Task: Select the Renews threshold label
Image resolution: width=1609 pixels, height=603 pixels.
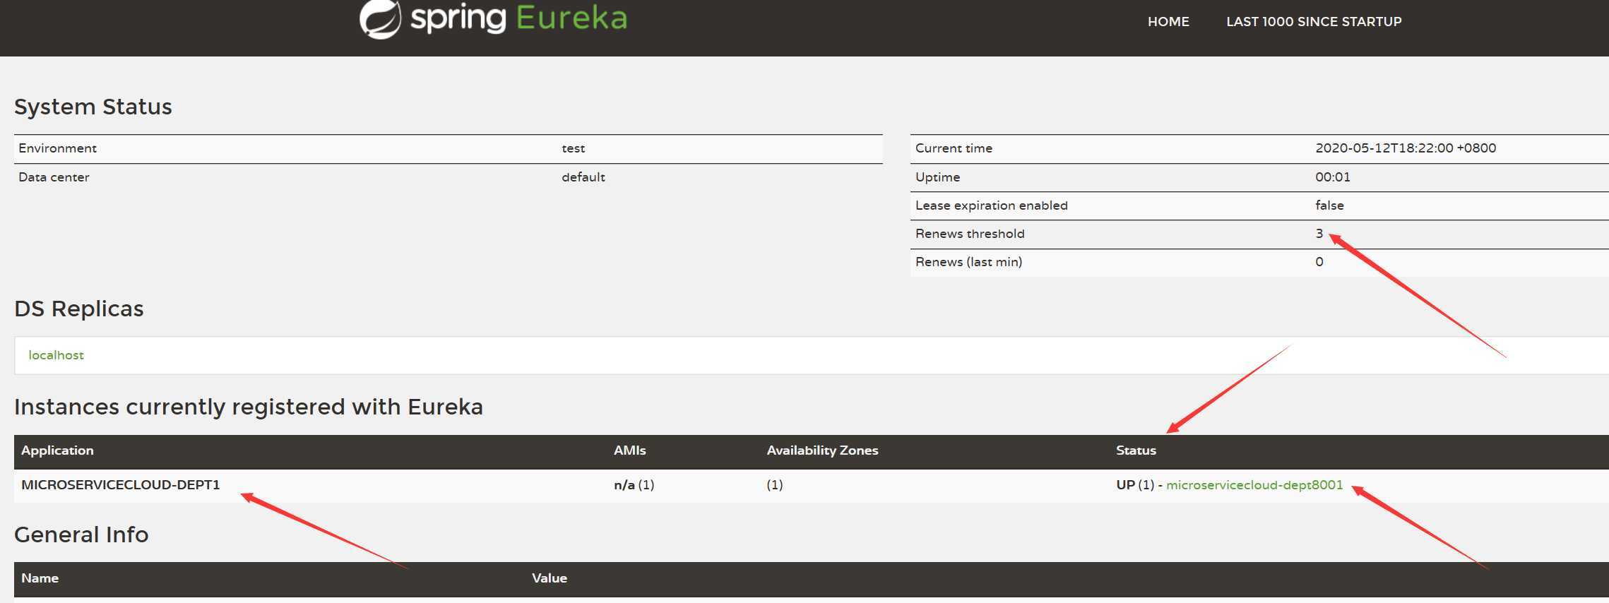Action: 970,234
